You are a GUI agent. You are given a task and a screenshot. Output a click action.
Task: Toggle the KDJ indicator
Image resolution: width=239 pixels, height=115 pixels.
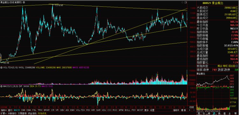click(104, 110)
